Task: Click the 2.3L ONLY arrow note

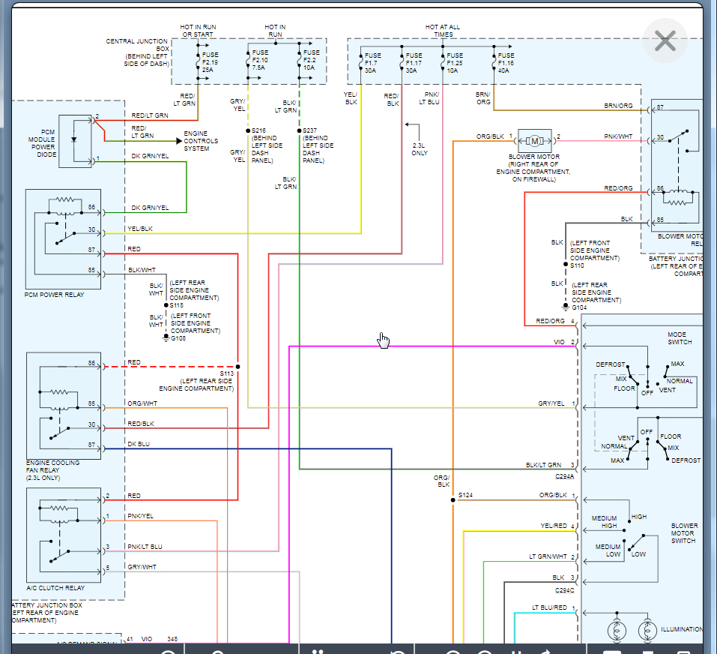Action: click(419, 148)
